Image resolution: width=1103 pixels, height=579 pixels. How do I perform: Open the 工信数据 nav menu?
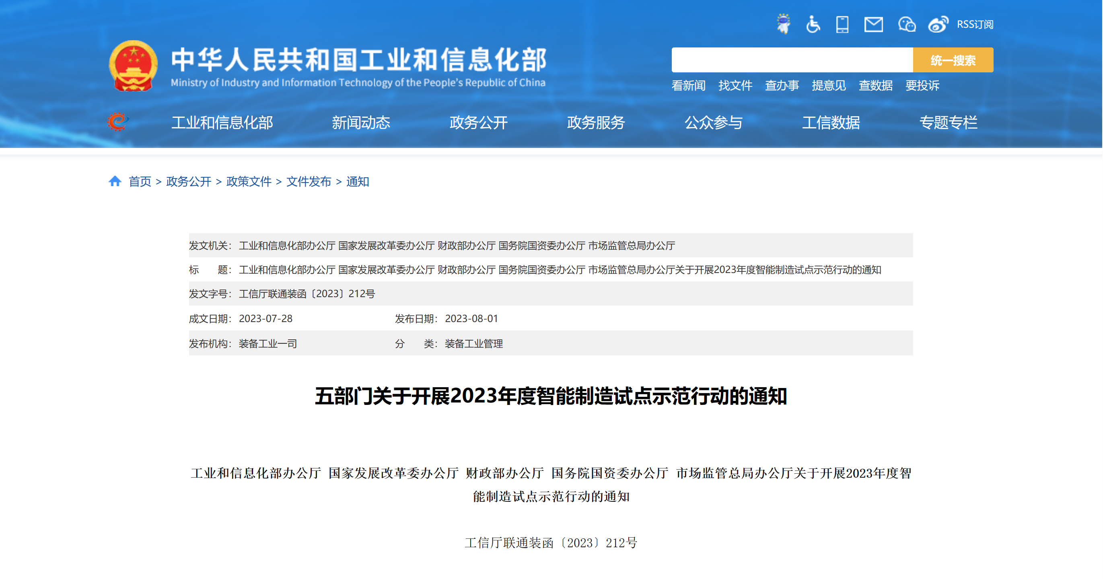click(831, 123)
